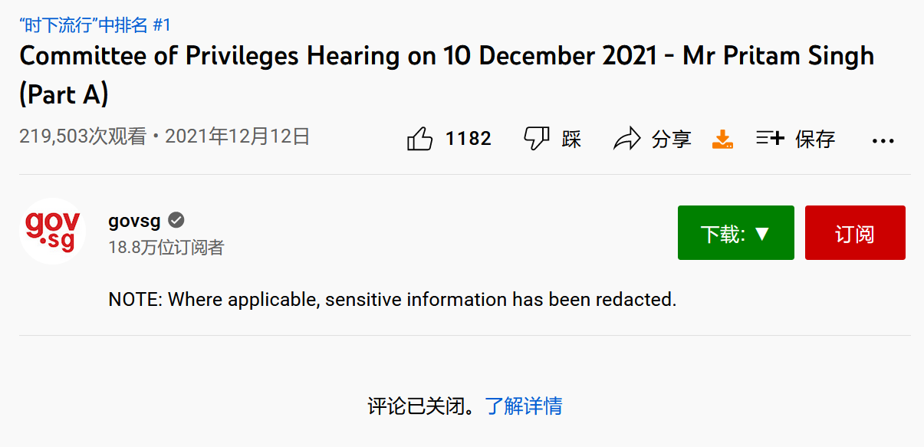
Task: Open the three-dot more actions menu
Action: 883,140
